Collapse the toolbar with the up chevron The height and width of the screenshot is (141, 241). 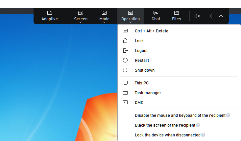tap(221, 16)
